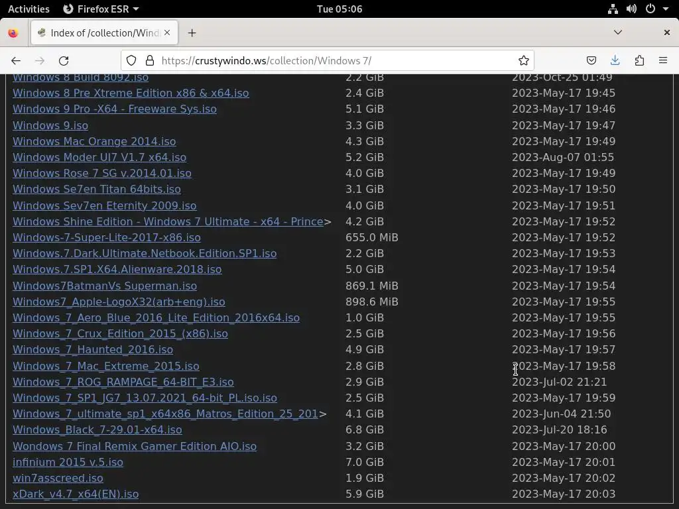The image size is (679, 509).
Task: Open a new tab with plus button
Action: [192, 33]
